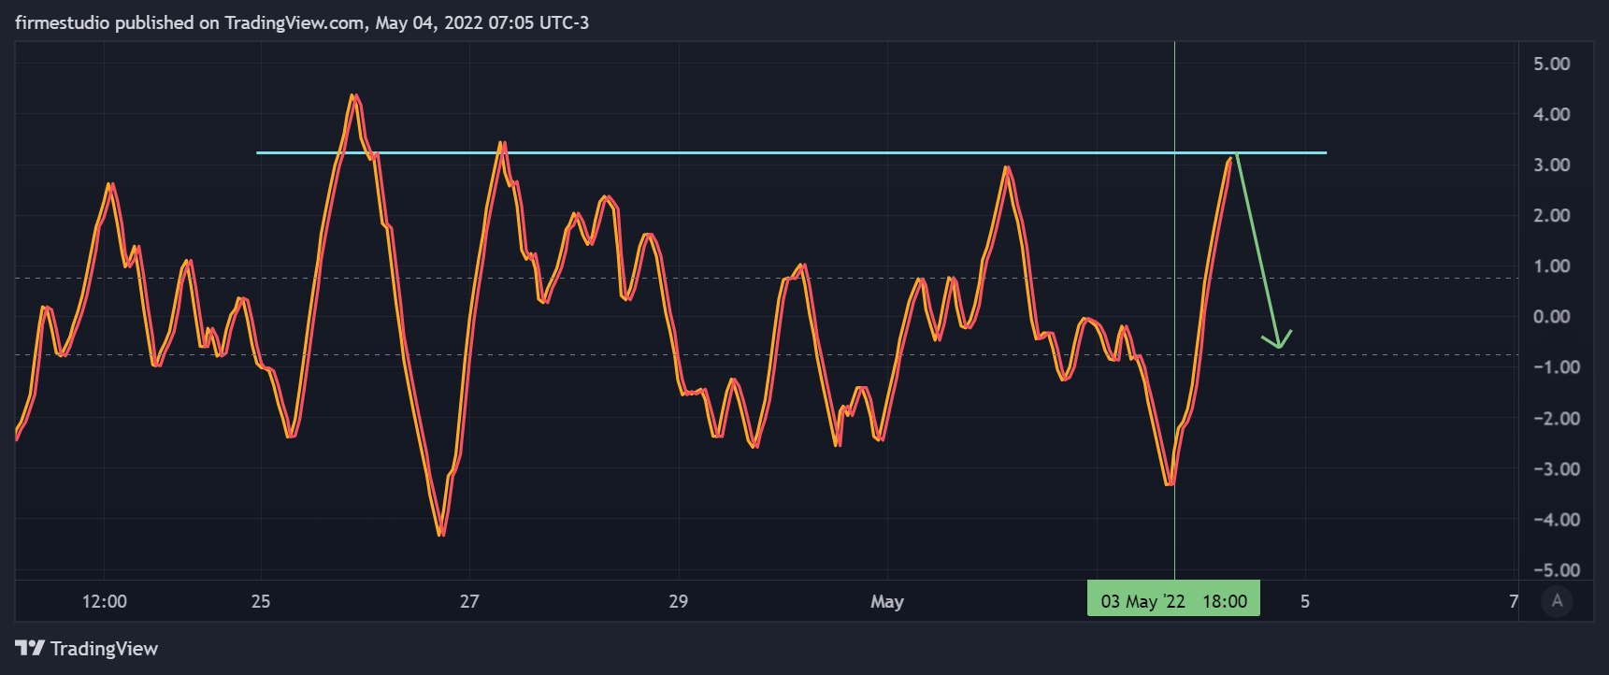The image size is (1609, 675).
Task: Click the May label on time axis
Action: (x=887, y=601)
